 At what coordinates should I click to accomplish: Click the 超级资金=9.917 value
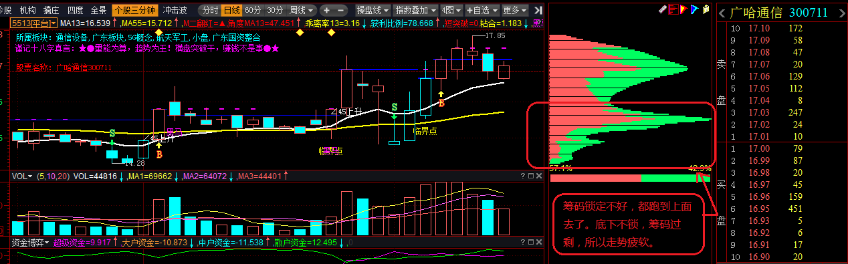tap(82, 242)
